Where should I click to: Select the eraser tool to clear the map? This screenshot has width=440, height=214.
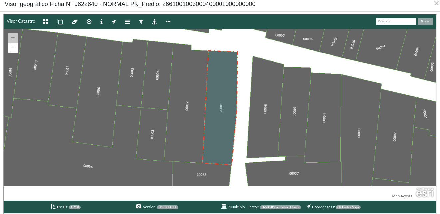(74, 22)
